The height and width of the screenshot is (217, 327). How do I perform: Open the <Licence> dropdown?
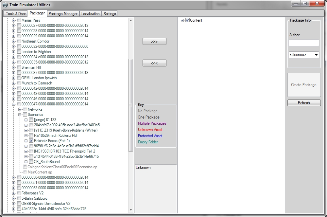[304, 55]
